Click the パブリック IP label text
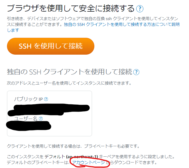The width and height of the screenshot is (189, 168). [x=28, y=99]
